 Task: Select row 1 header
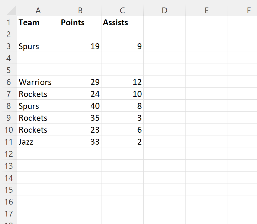click(9, 22)
